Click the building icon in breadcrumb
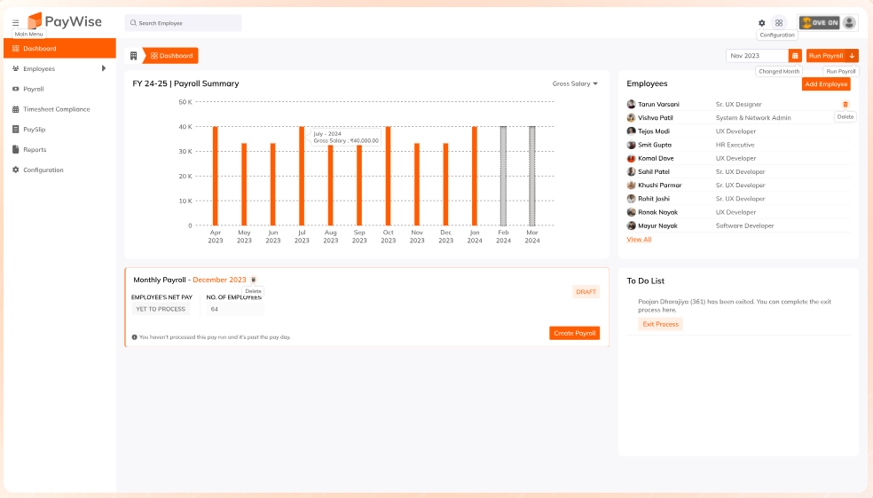873x498 pixels. point(134,56)
